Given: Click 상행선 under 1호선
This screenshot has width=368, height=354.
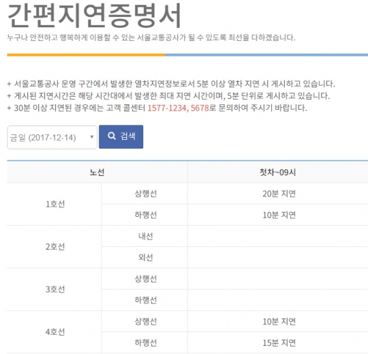Looking at the screenshot, I should point(146,194).
